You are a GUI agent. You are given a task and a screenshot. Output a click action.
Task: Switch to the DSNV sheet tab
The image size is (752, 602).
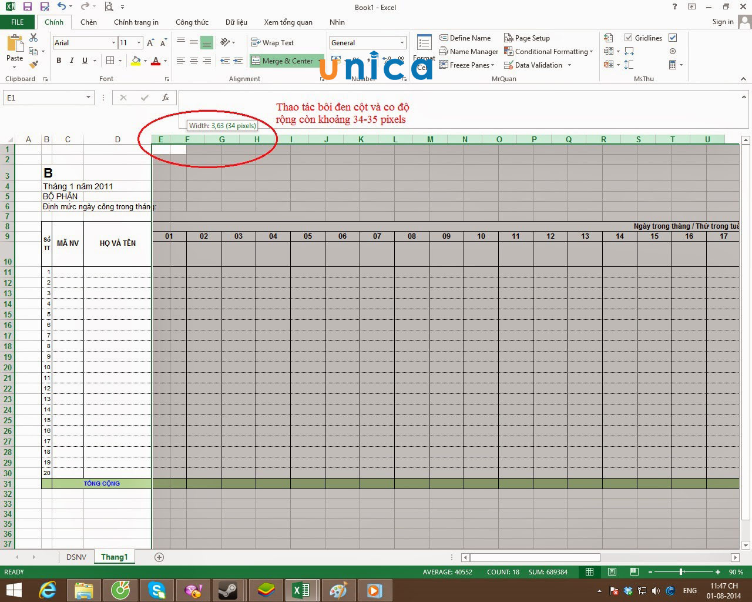click(76, 557)
